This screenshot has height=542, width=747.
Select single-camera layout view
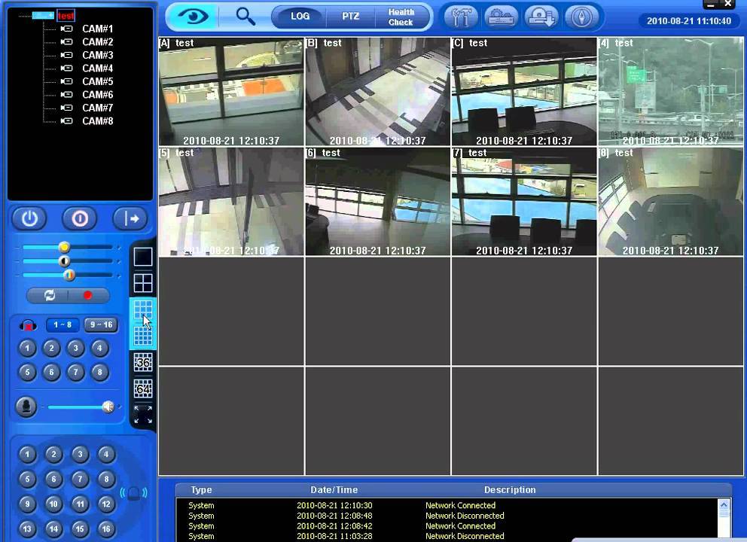(143, 257)
